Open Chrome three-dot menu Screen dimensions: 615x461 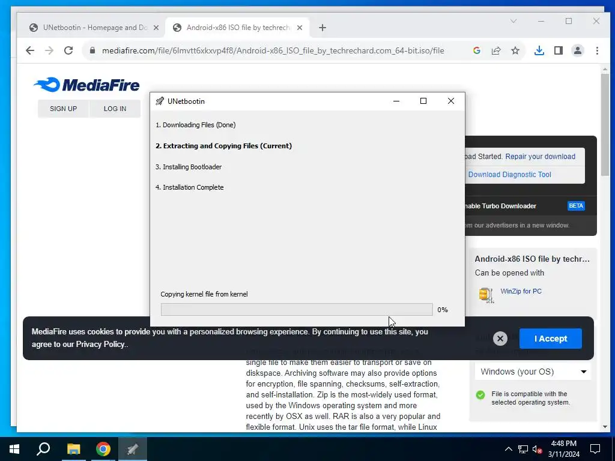(597, 50)
